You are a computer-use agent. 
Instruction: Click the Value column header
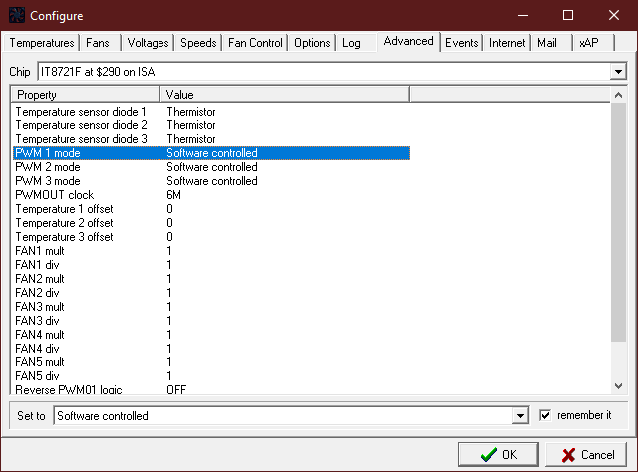(284, 95)
